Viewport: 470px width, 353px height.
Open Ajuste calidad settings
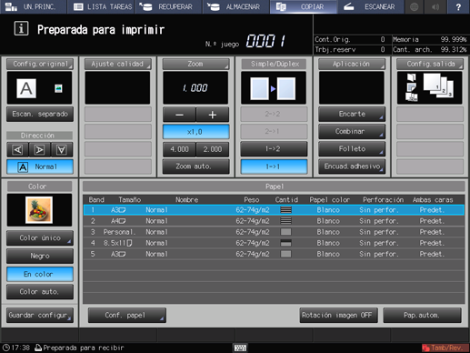[117, 64]
